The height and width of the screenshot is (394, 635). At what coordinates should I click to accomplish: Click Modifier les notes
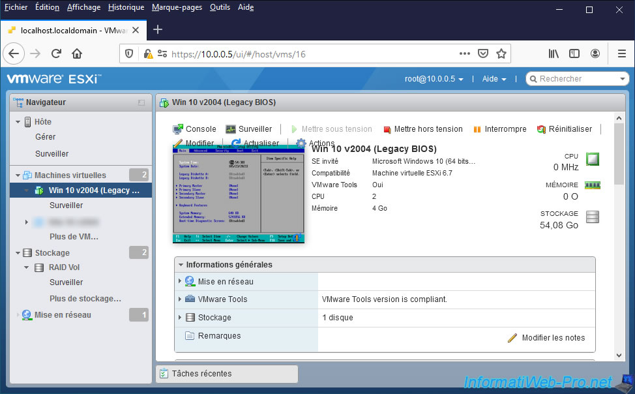point(546,338)
